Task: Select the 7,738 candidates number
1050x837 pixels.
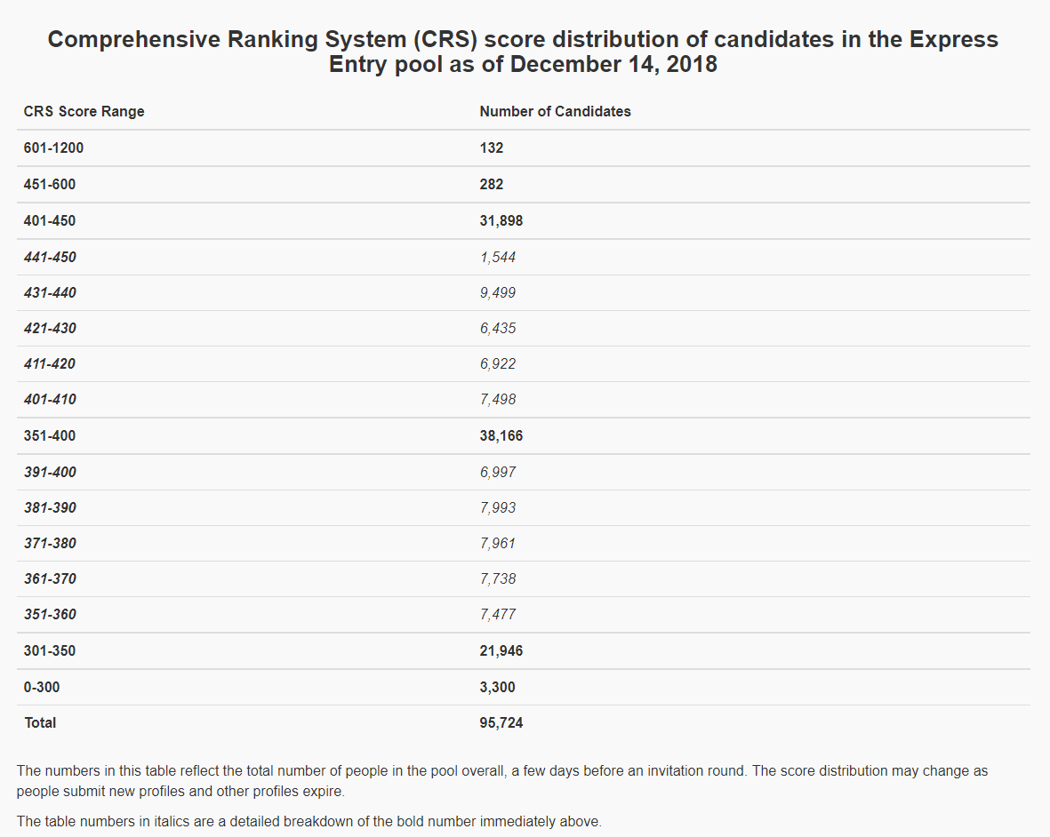Action: click(x=498, y=579)
